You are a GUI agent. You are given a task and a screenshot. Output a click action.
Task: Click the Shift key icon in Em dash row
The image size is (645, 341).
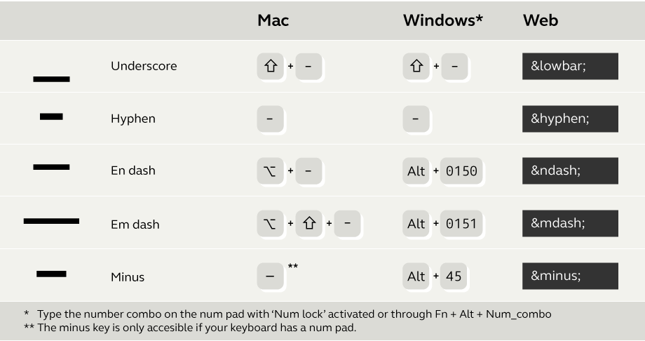pyautogui.click(x=309, y=223)
